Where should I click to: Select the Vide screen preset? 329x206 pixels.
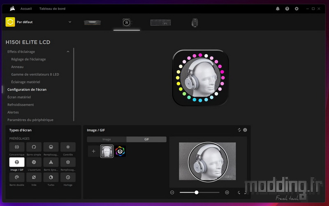(x=34, y=177)
